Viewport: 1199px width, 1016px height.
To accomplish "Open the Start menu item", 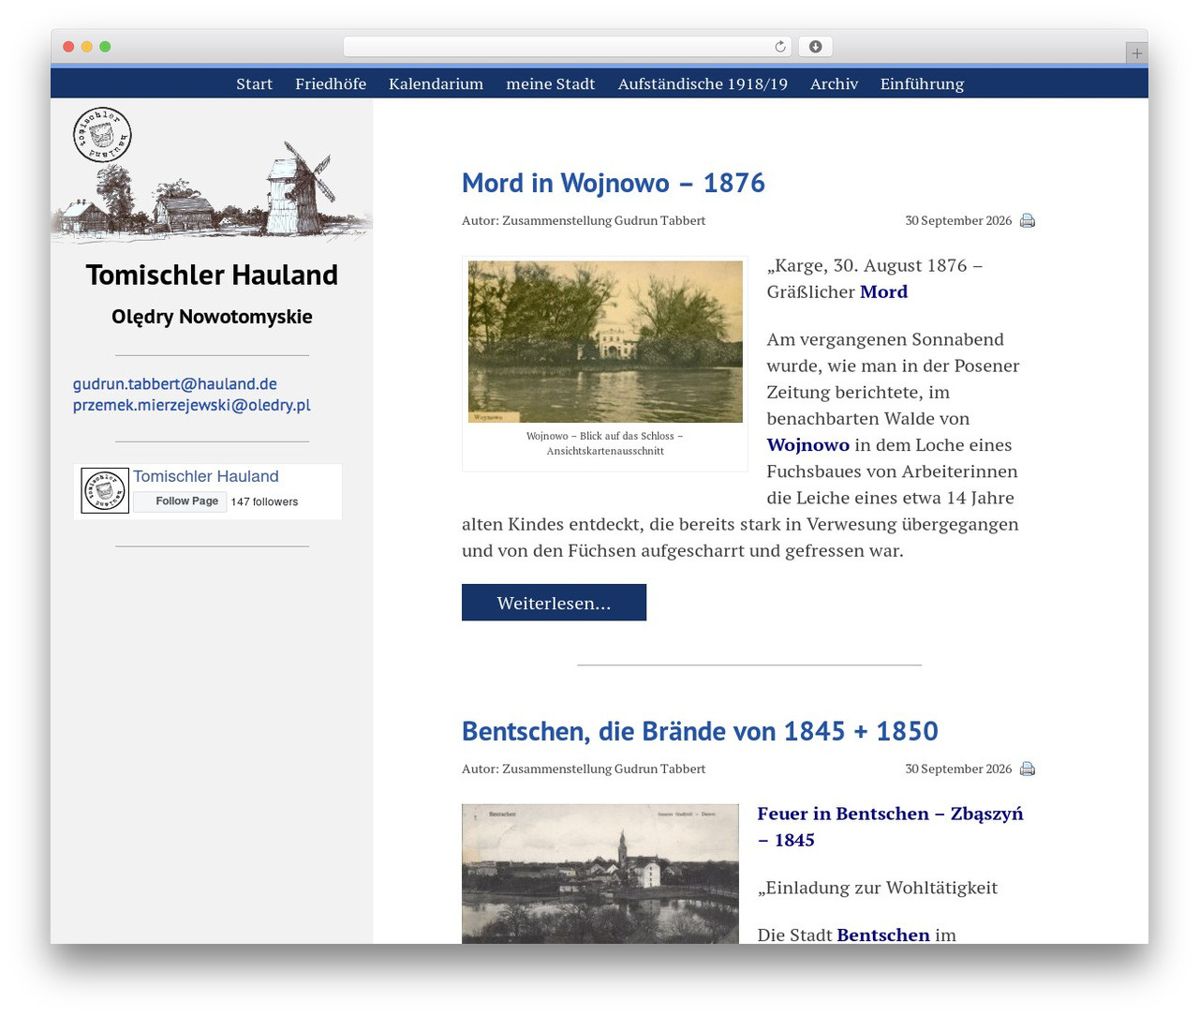I will coord(254,83).
